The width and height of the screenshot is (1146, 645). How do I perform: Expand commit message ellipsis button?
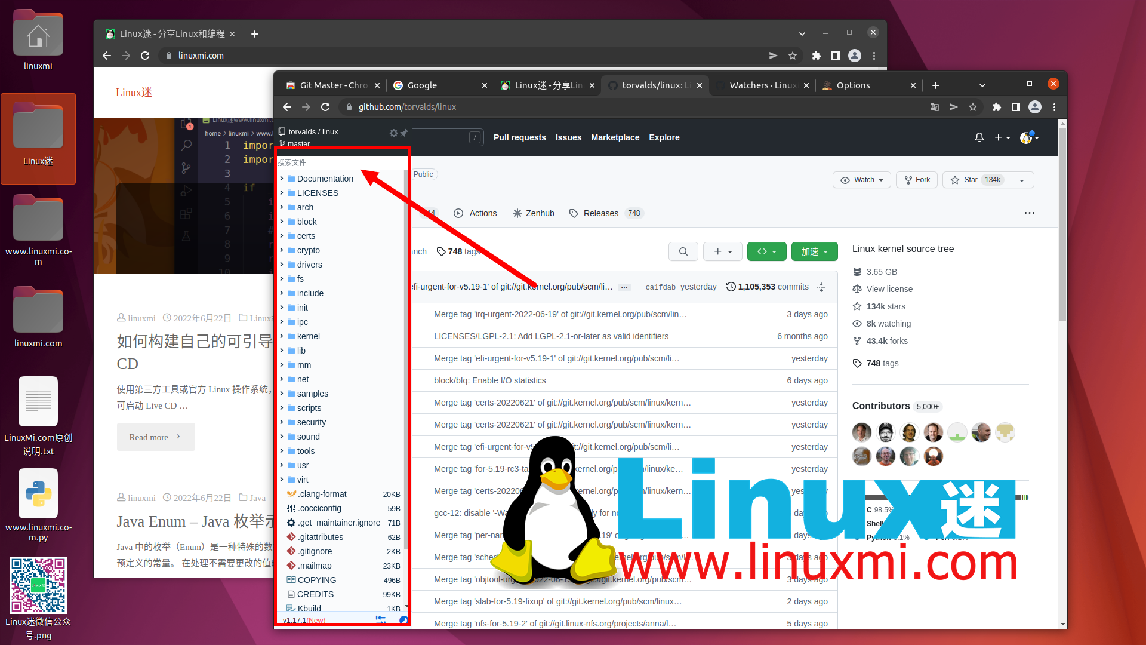tap(624, 287)
